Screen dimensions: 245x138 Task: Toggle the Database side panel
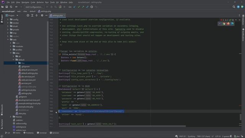243,20
